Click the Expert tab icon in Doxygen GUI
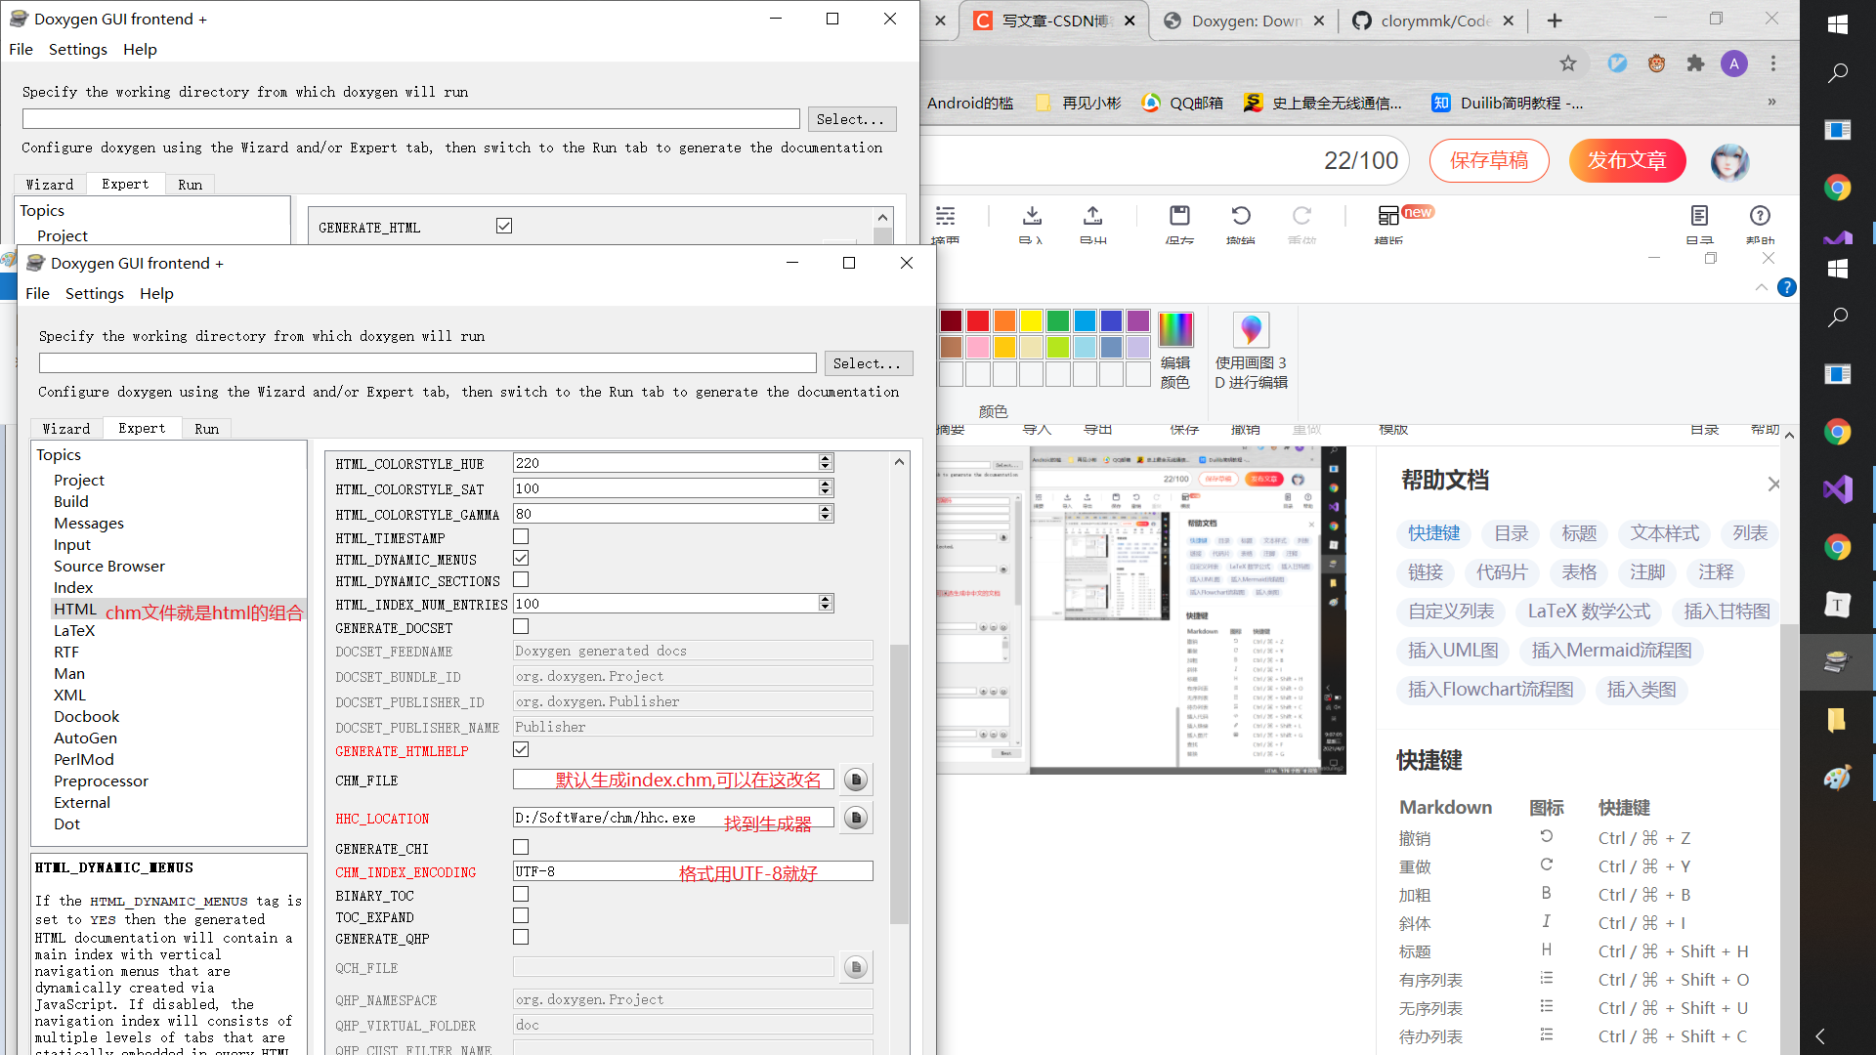This screenshot has height=1055, width=1876. point(142,428)
